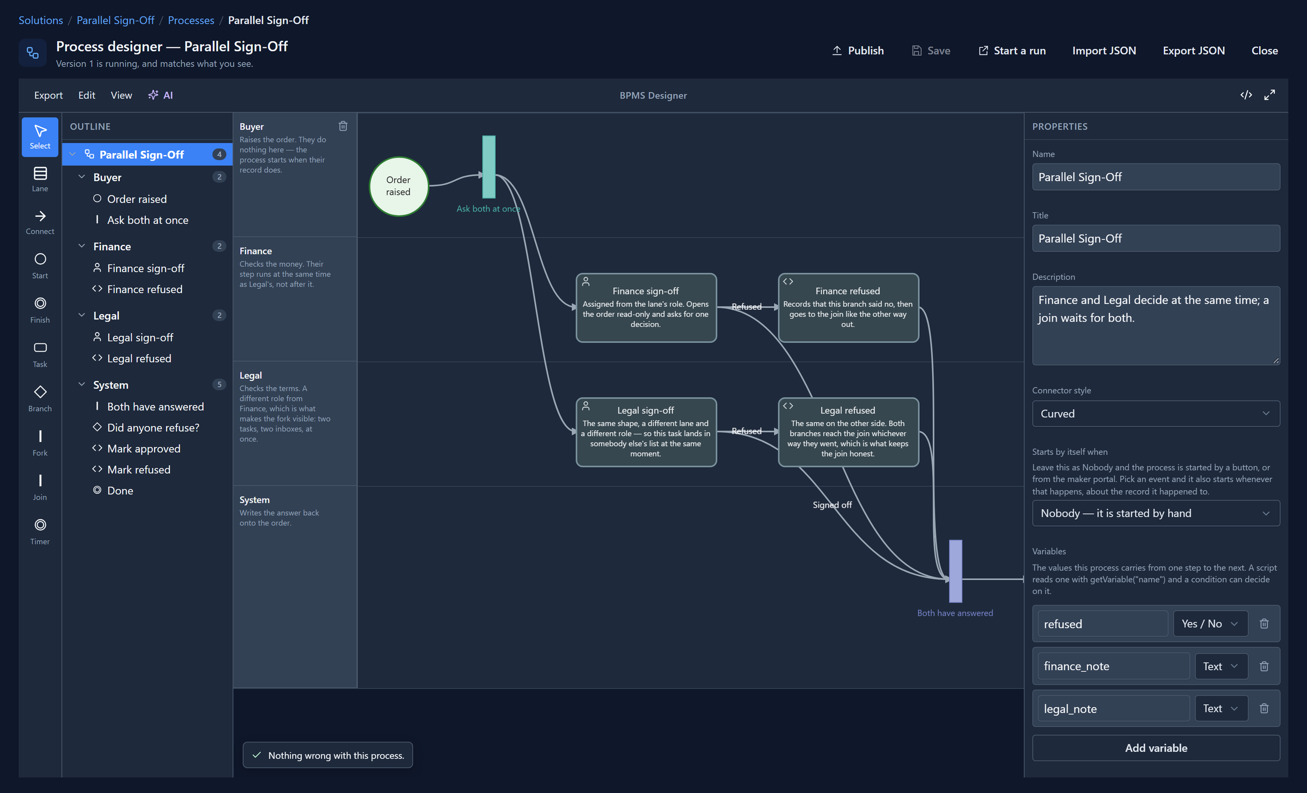Delete the finance_note variable
This screenshot has height=793, width=1307.
point(1264,666)
